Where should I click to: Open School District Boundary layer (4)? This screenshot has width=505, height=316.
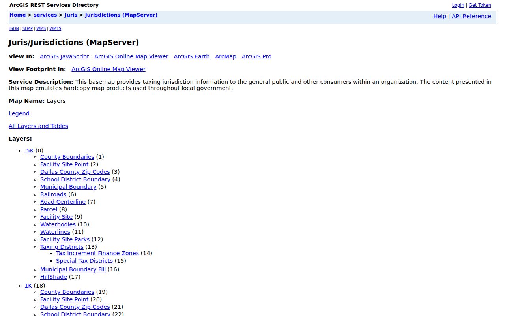(75, 179)
